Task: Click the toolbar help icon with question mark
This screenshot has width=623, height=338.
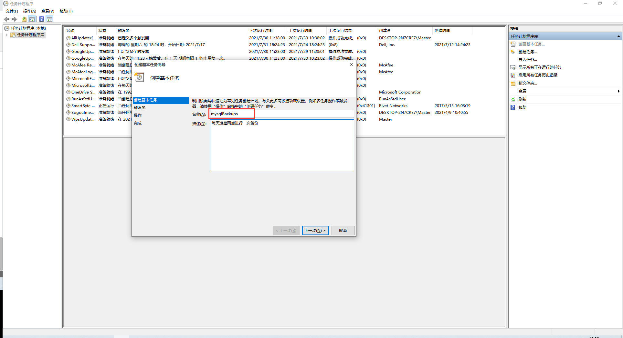Action: [41, 19]
